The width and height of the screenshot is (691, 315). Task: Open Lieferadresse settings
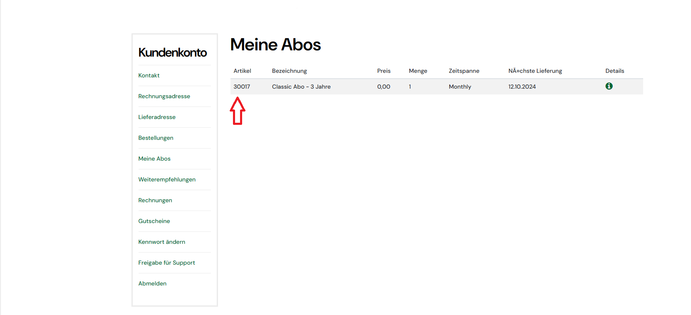157,117
